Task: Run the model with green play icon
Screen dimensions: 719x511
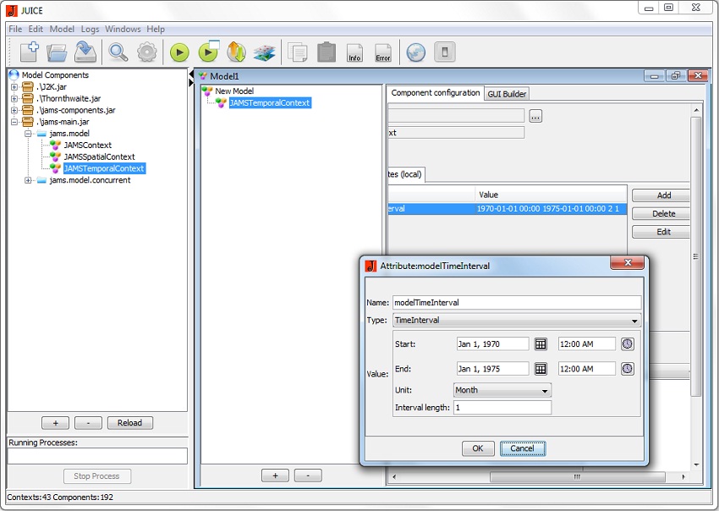Action: (x=179, y=52)
